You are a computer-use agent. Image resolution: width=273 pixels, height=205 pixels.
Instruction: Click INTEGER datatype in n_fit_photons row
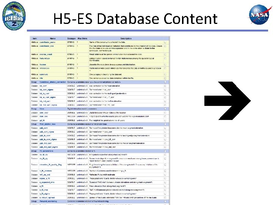click(71, 171)
